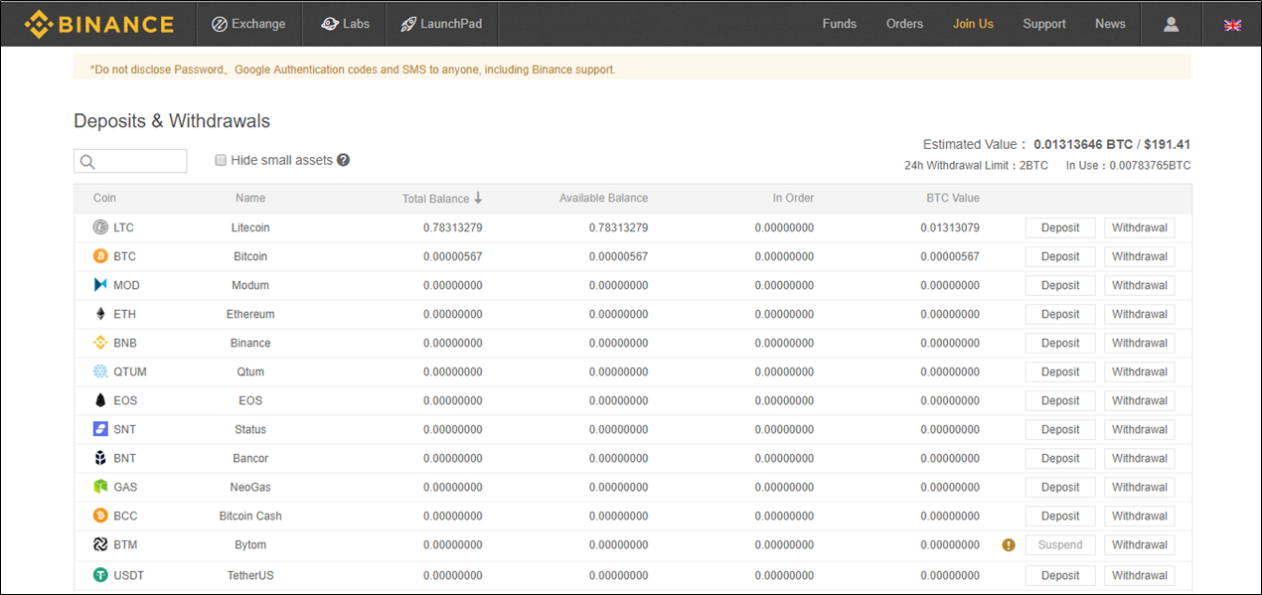Click the BNB Binance coin icon
This screenshot has height=595, width=1262.
[x=100, y=343]
